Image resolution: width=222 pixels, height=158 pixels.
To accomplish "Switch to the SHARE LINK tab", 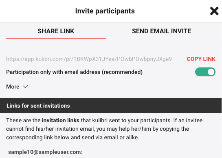I will point(56,31).
